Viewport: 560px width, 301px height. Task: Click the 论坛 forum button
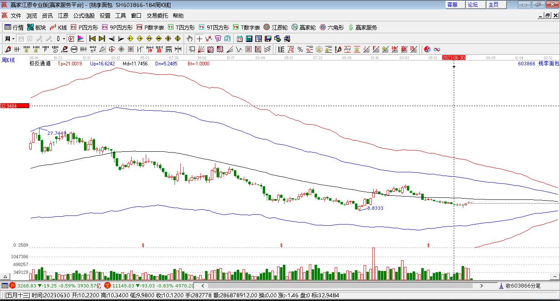click(473, 5)
